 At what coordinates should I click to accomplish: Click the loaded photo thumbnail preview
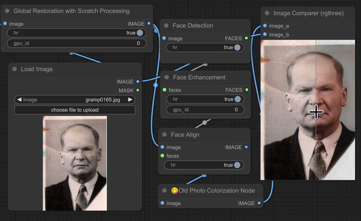tap(75, 163)
